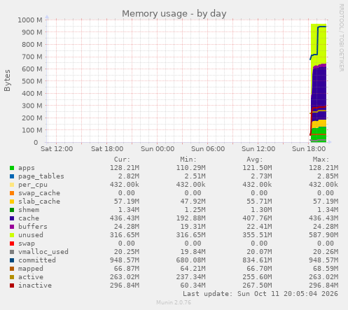Select the 'cache' legend label
Image resolution: width=348 pixels, height=310 pixels.
tap(29, 218)
